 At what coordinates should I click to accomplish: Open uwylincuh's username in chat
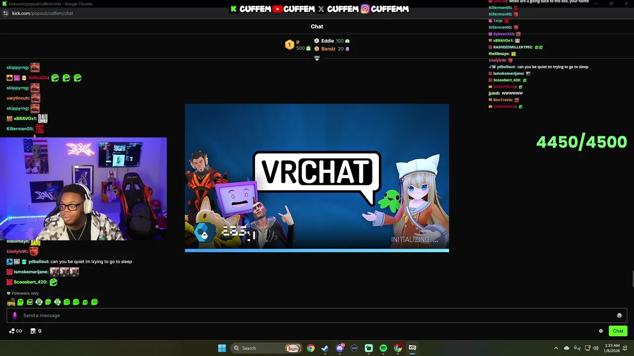(x=18, y=98)
